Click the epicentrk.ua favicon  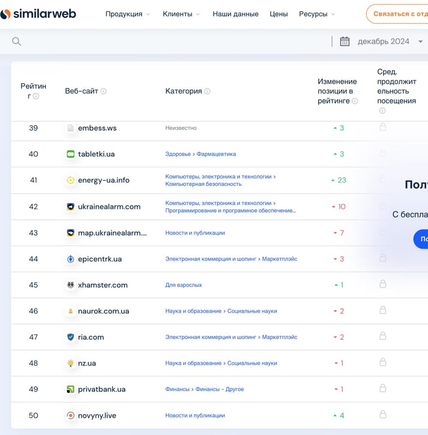pyautogui.click(x=71, y=259)
